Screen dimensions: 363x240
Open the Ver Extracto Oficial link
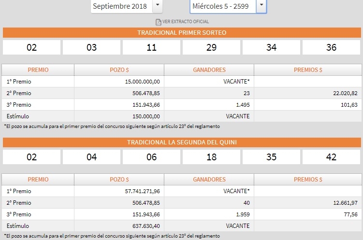point(186,22)
